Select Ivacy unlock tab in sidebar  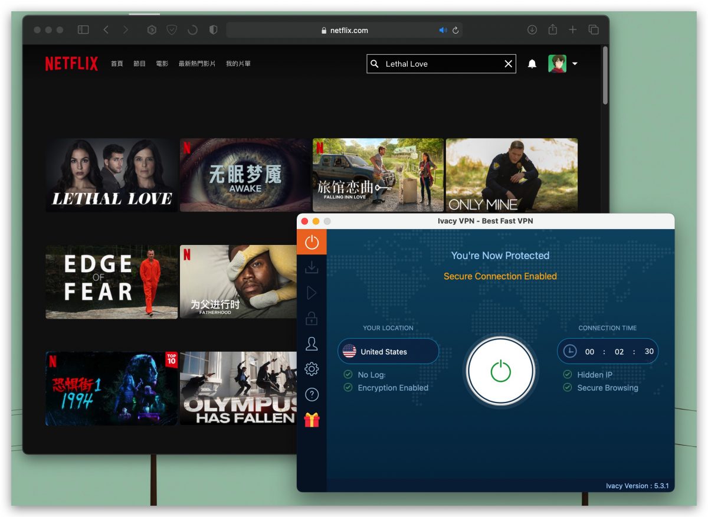[312, 319]
